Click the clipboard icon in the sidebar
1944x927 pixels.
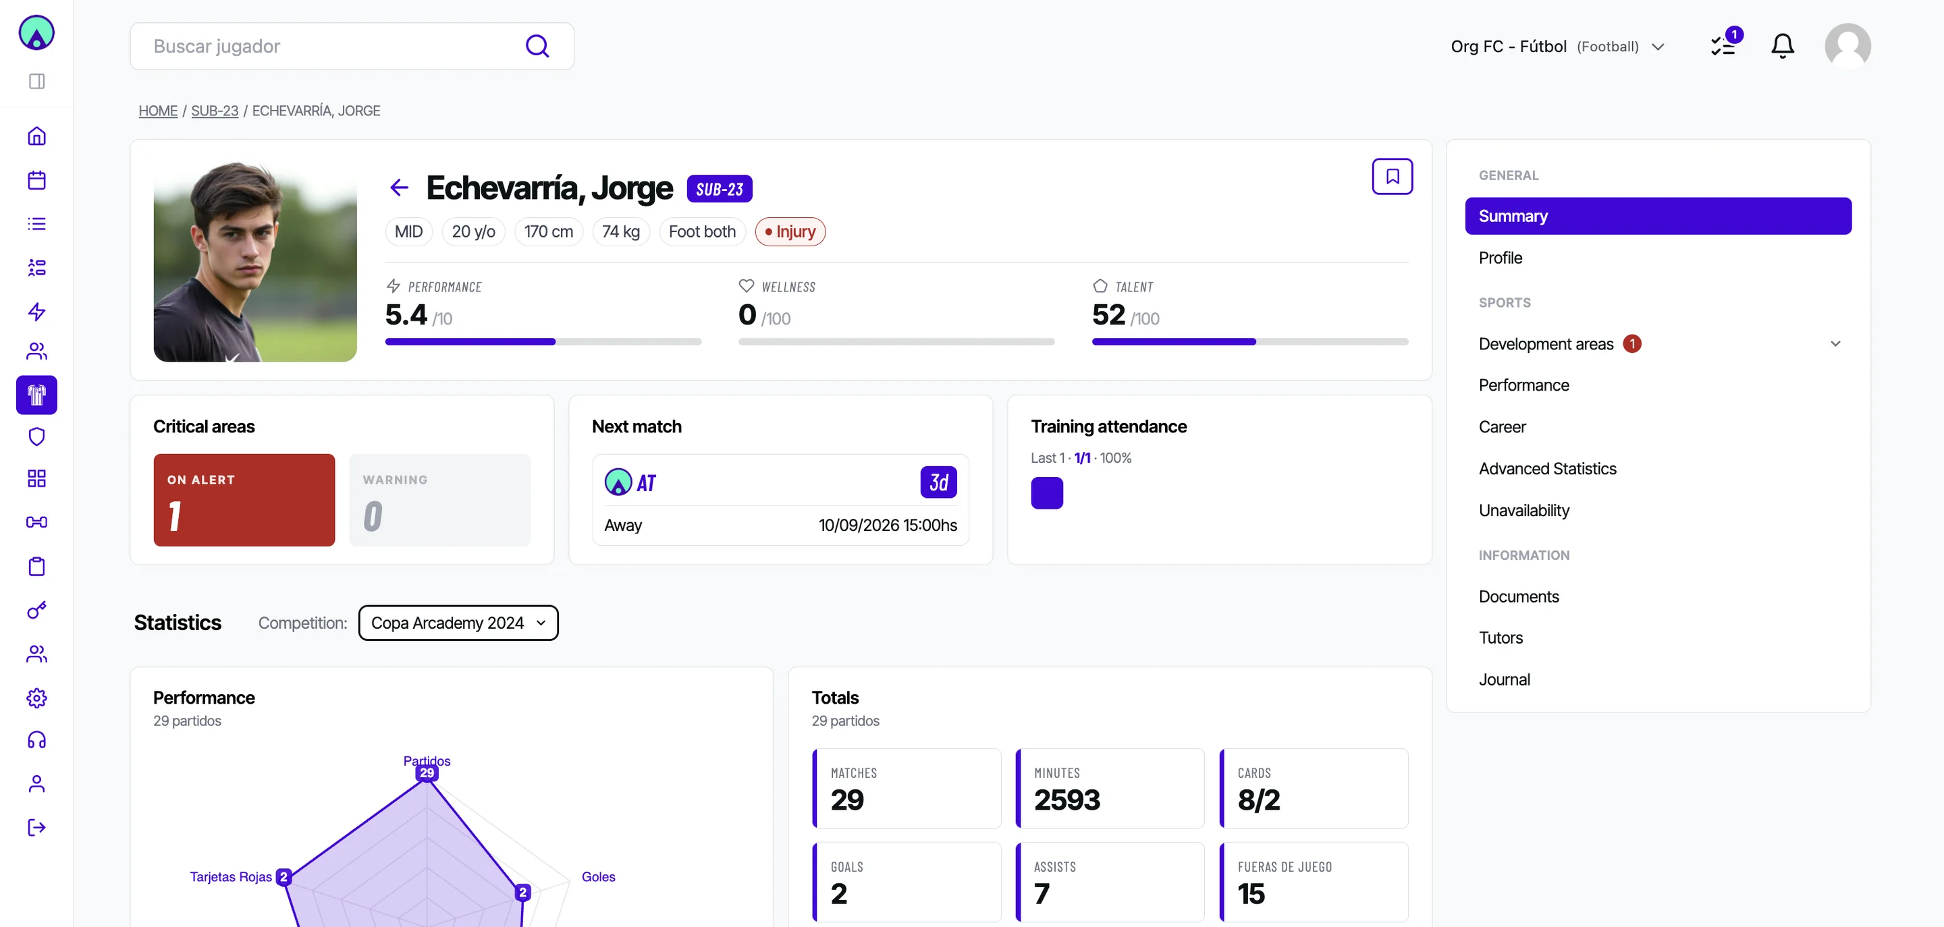click(x=36, y=565)
